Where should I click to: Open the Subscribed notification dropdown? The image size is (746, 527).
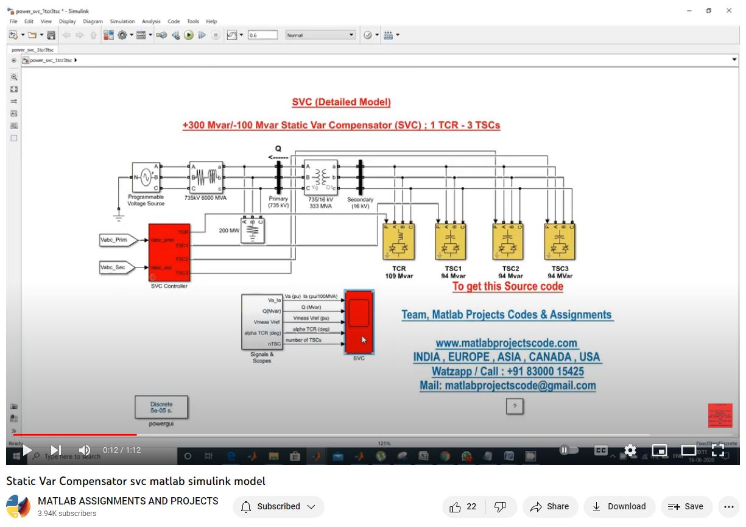click(279, 506)
